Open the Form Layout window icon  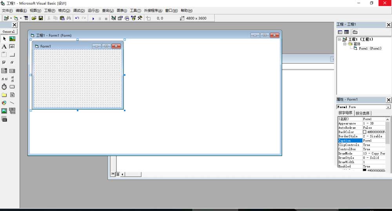[x=127, y=18]
